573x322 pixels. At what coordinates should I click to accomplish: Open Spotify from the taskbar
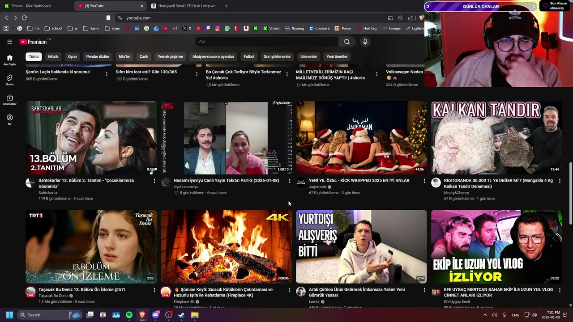pyautogui.click(x=129, y=315)
